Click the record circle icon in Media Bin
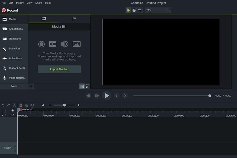 pyautogui.click(x=41, y=44)
